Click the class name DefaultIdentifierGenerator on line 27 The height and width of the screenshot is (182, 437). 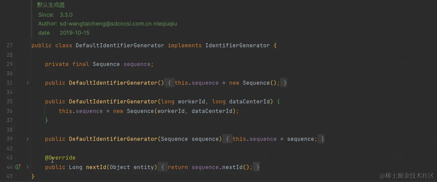(x=120, y=45)
